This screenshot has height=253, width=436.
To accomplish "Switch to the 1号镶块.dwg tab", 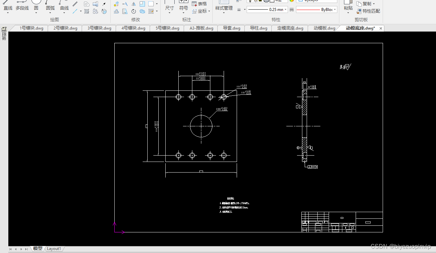I will (x=31, y=28).
